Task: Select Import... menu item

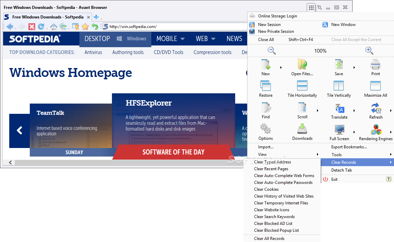Action: (x=266, y=147)
